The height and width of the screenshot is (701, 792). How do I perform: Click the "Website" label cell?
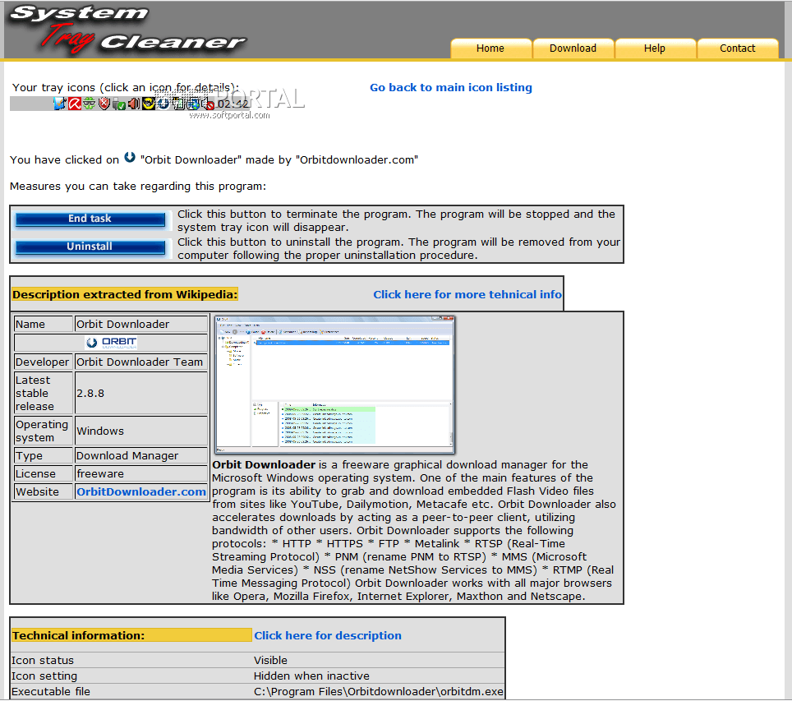[44, 491]
